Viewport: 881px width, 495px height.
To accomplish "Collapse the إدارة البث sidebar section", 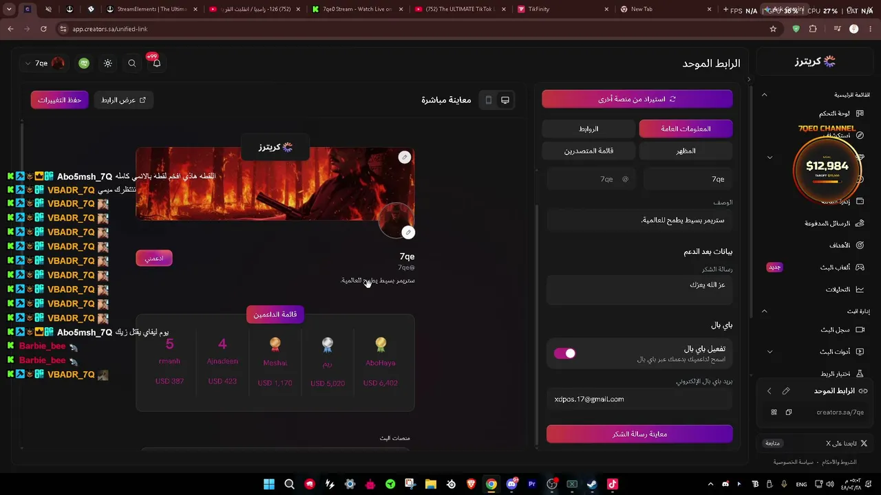I will click(x=764, y=311).
